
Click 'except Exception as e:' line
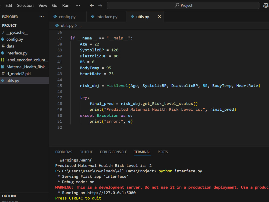click(x=106, y=116)
